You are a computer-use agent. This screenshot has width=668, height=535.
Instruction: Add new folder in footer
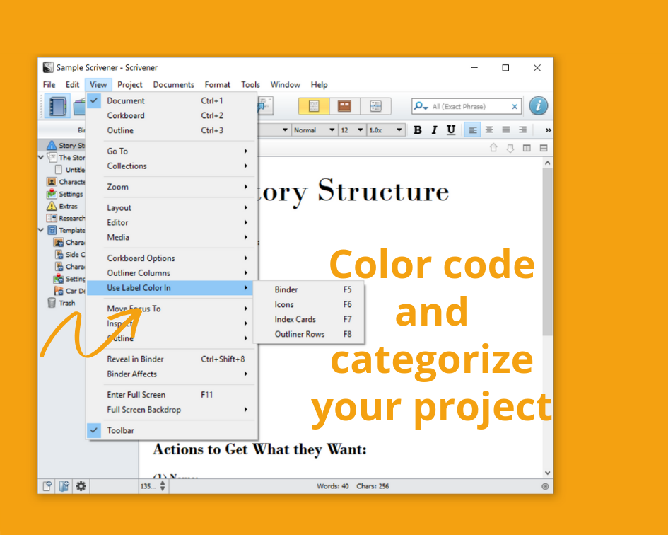pyautogui.click(x=64, y=486)
